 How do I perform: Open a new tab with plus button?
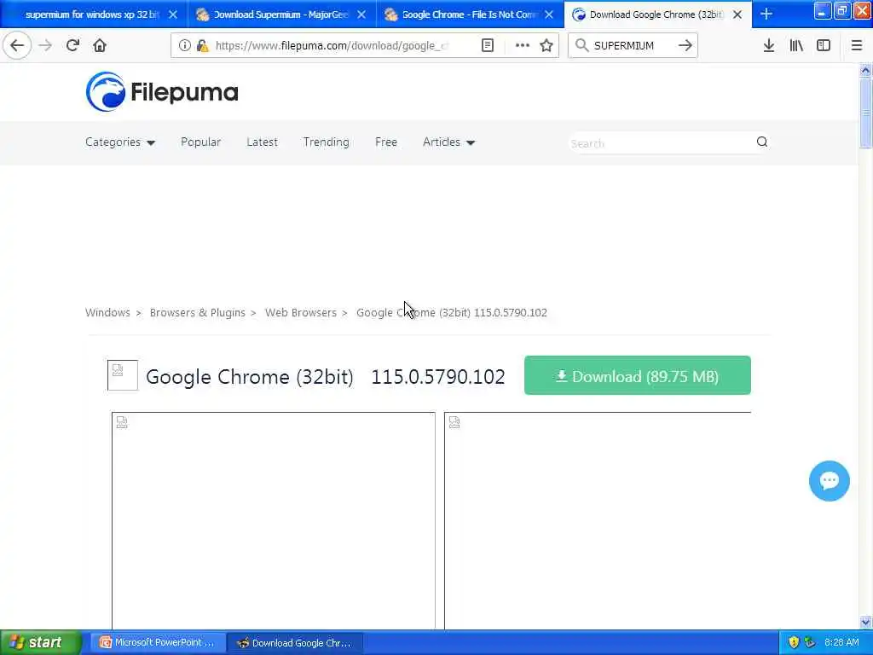(x=766, y=14)
